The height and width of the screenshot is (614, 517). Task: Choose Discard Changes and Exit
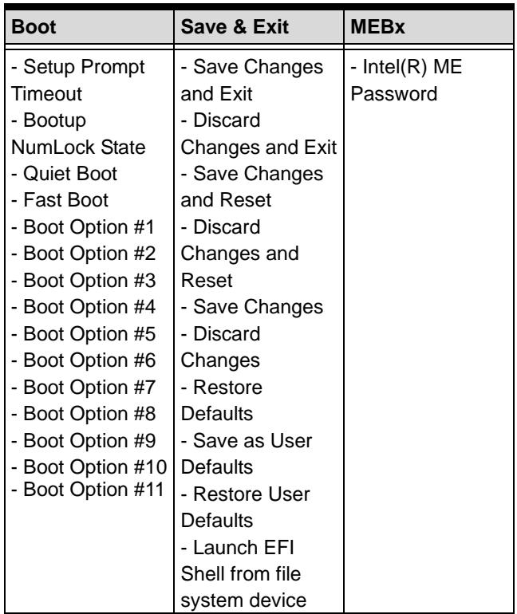pos(258,134)
